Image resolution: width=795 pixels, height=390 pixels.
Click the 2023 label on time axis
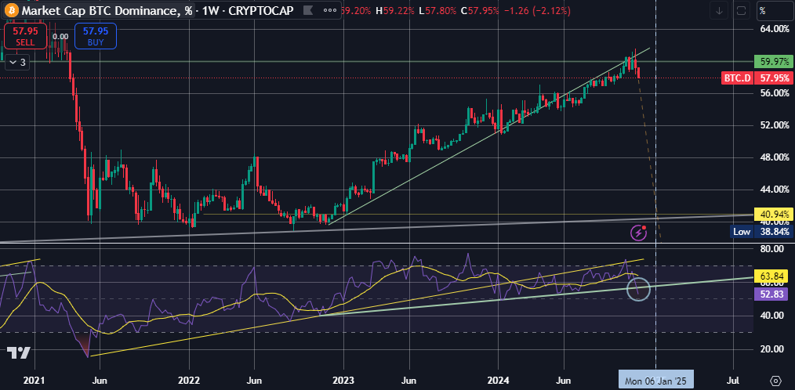(x=343, y=380)
